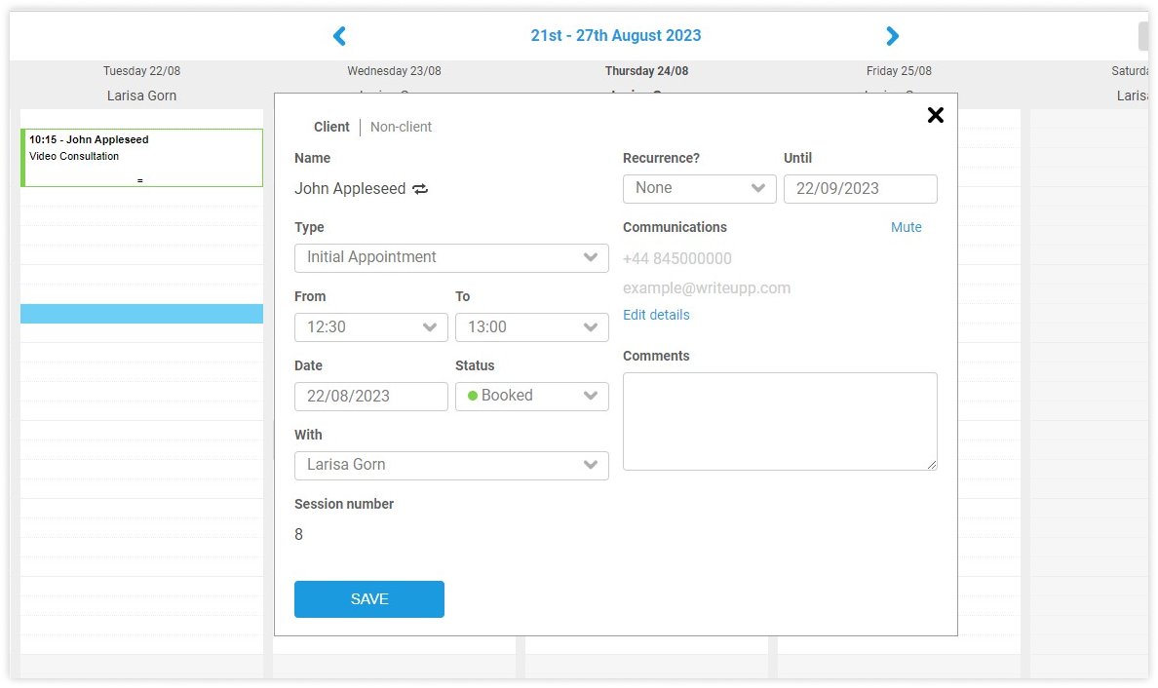Click the Tuesday 22/08 column header
Viewport: 1158px width, 688px height.
(141, 71)
